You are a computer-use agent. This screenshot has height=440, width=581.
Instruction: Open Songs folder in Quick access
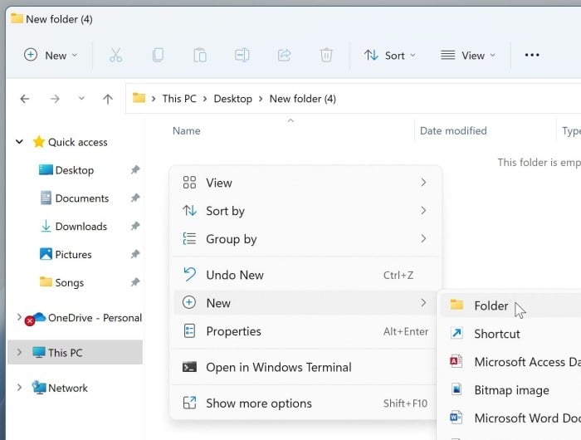point(62,282)
